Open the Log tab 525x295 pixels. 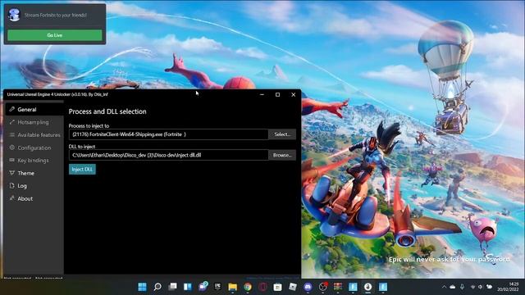pyautogui.click(x=34, y=186)
